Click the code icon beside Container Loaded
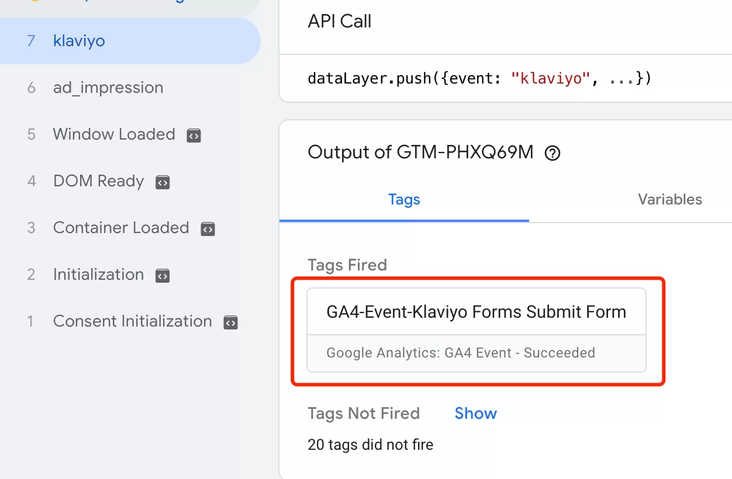 point(208,229)
